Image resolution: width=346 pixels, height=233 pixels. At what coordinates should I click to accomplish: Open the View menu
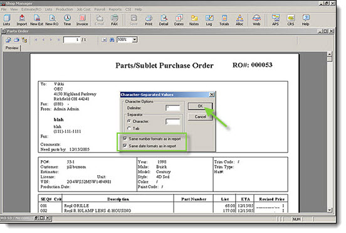pos(14,9)
